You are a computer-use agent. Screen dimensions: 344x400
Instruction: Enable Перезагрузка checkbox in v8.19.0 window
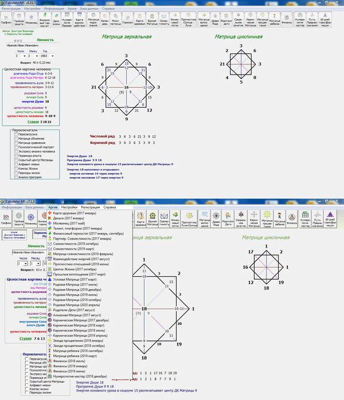point(15,134)
